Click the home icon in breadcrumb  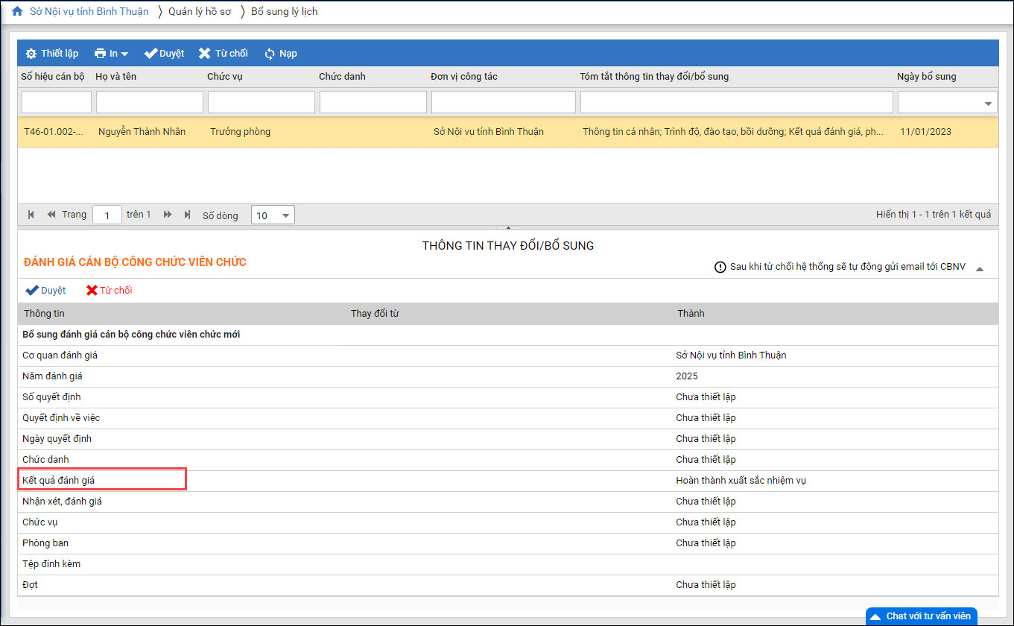16,11
